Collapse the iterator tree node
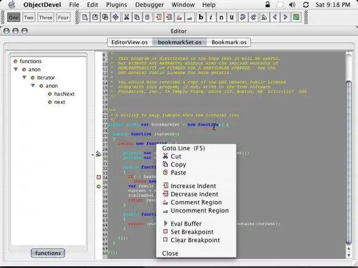358x268 pixels. [x=25, y=78]
